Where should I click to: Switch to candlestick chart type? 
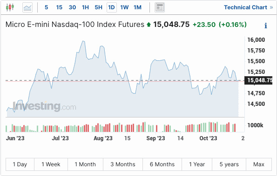pos(10,7)
